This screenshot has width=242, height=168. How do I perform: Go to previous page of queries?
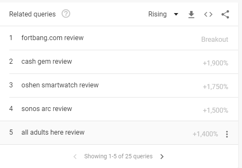75,157
